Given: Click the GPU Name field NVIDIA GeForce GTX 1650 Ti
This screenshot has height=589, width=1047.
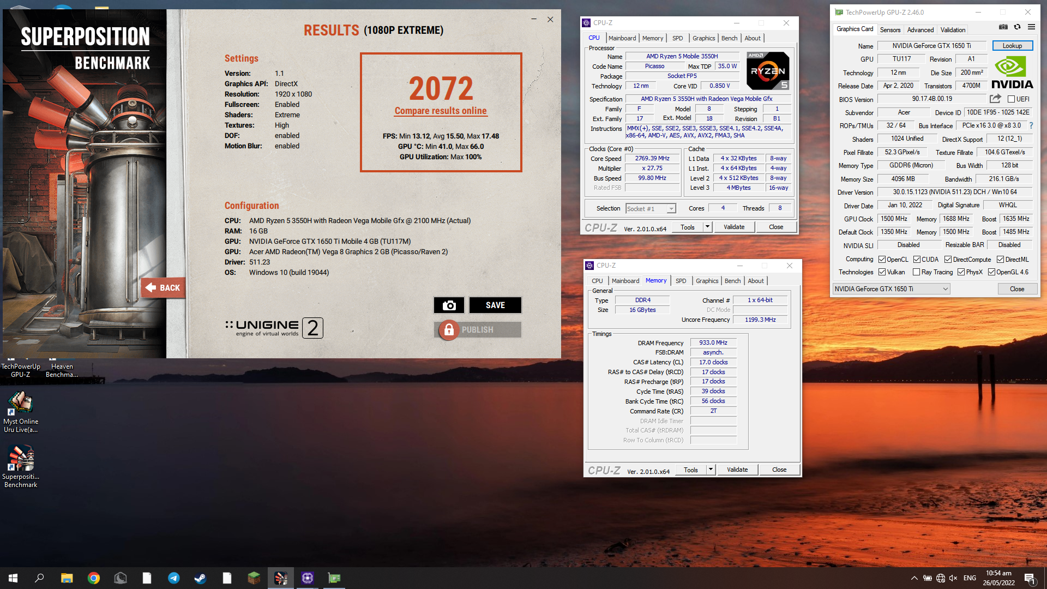Looking at the screenshot, I should (931, 46).
